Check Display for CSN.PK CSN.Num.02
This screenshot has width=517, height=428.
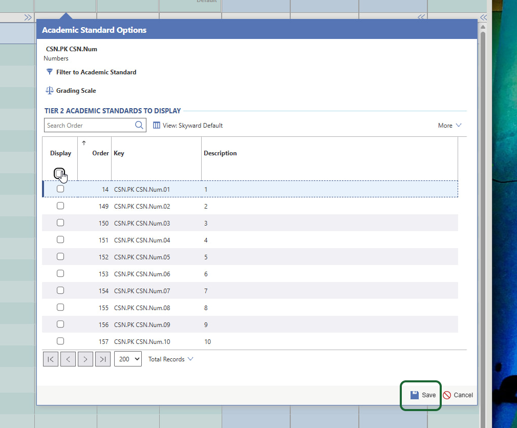point(60,206)
